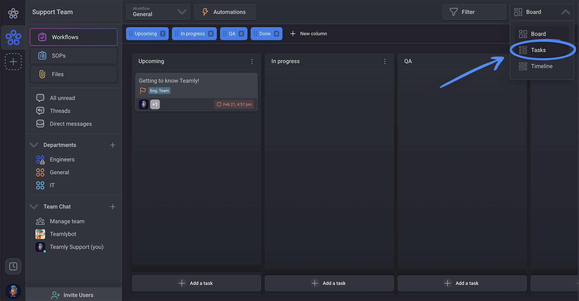This screenshot has width=579, height=301.
Task: Click the Done column chip
Action: click(266, 34)
